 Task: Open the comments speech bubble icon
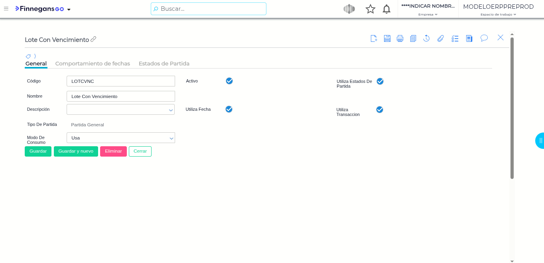pyautogui.click(x=484, y=38)
